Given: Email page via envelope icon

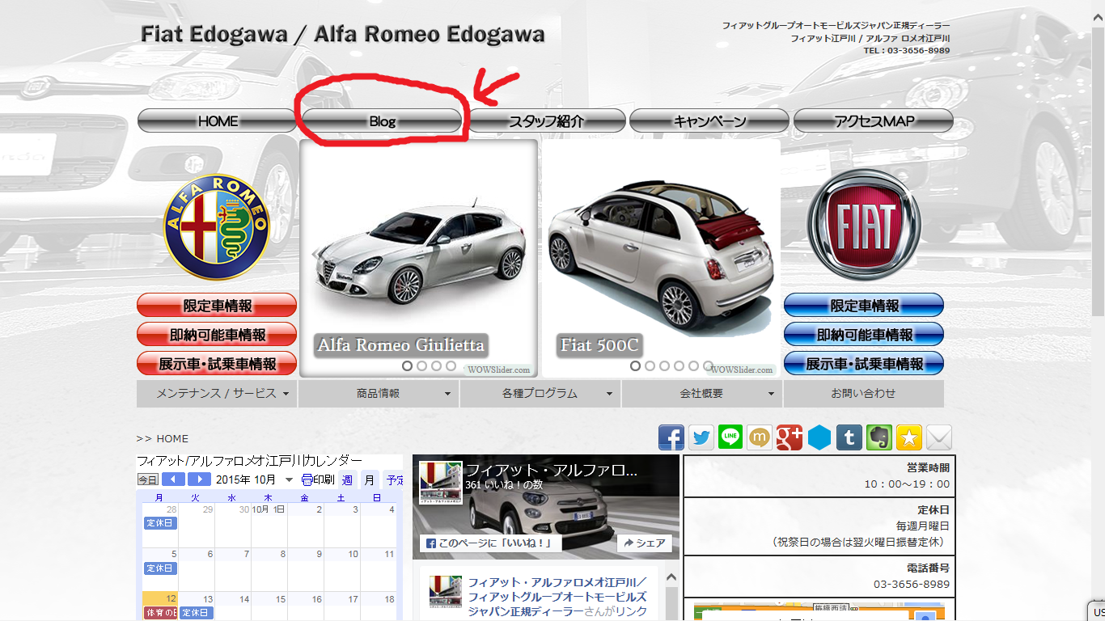Looking at the screenshot, I should [939, 437].
